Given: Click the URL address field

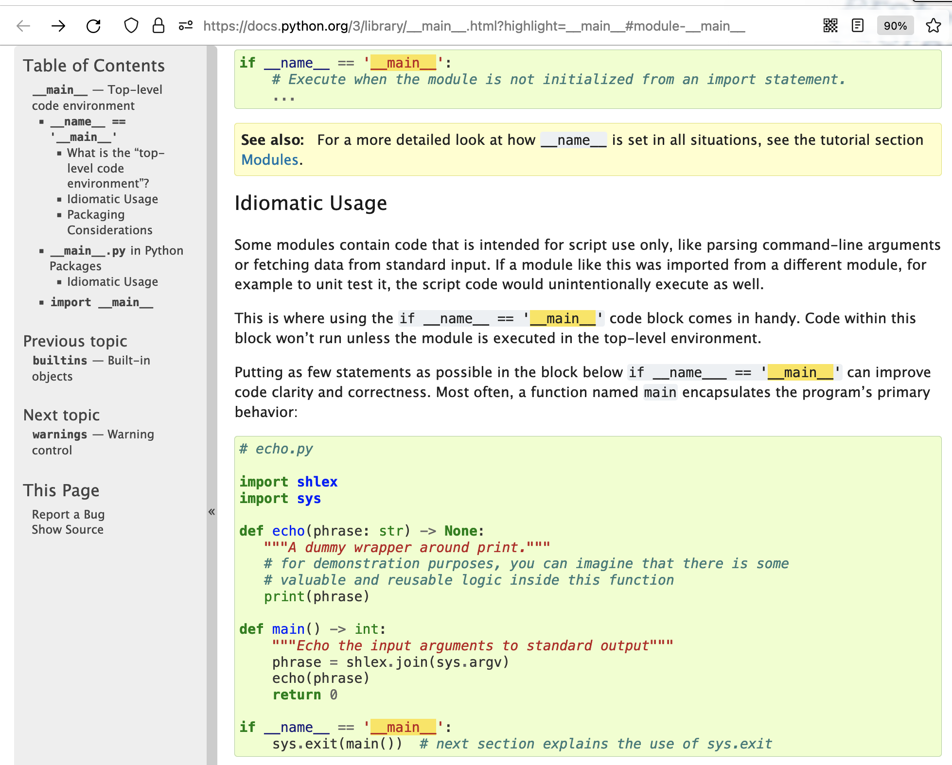Looking at the screenshot, I should (x=474, y=26).
